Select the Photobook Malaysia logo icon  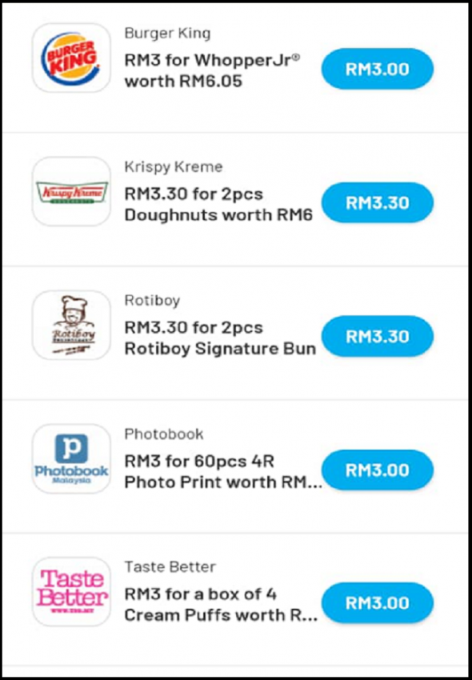click(x=71, y=458)
